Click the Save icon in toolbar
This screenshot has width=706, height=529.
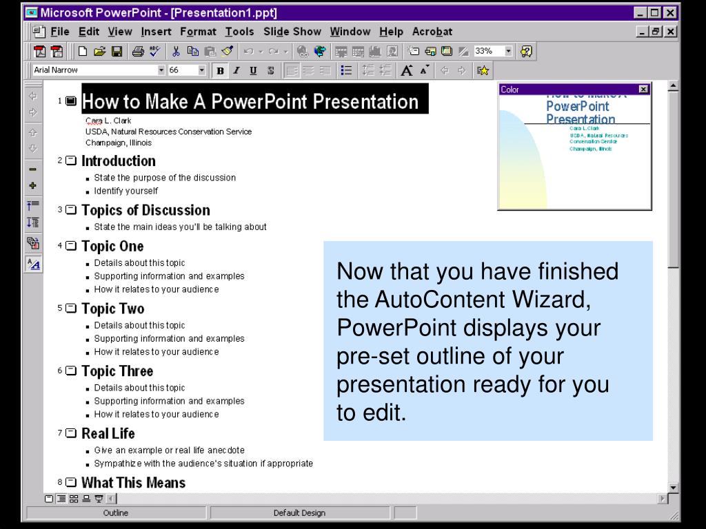point(117,51)
